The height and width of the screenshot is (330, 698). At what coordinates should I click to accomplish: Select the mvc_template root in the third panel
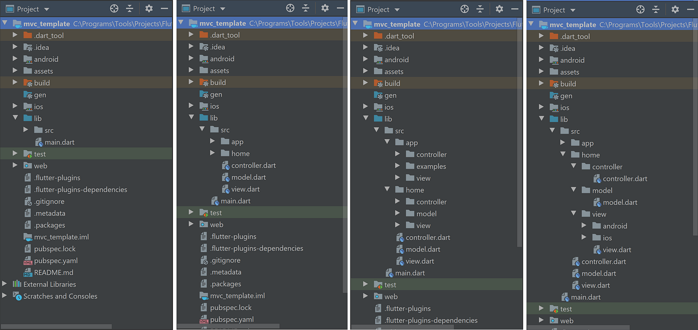(396, 24)
